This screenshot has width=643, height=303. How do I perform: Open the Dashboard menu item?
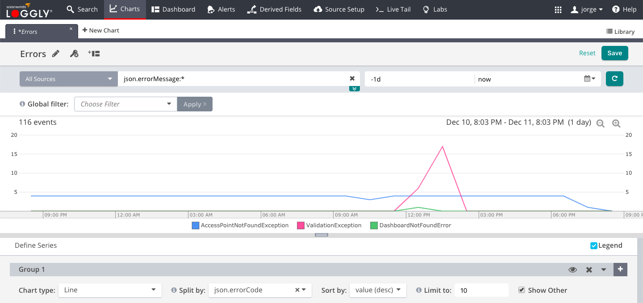173,9
